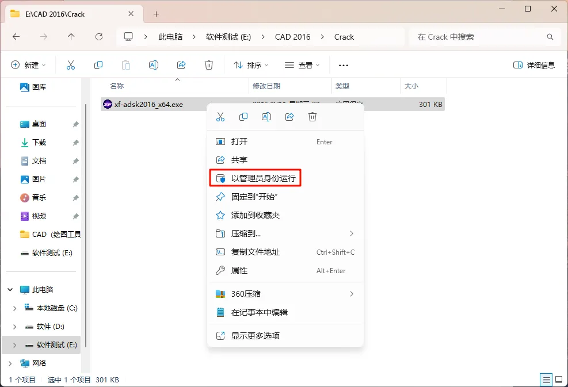Image resolution: width=568 pixels, height=387 pixels.
Task: Expand the 软件 (D:) node
Action: [14, 327]
